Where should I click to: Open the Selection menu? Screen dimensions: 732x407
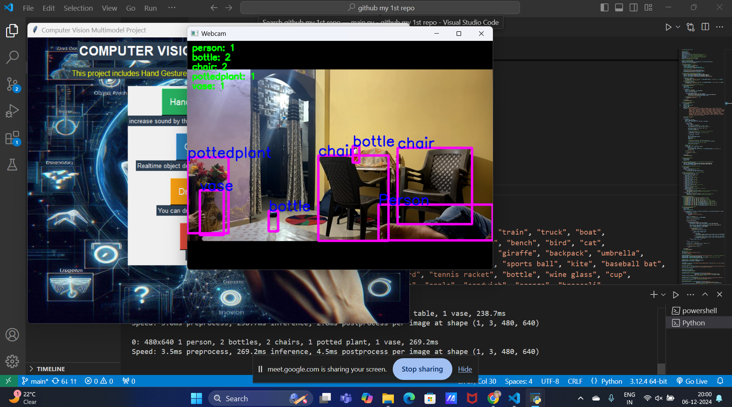pyautogui.click(x=78, y=8)
